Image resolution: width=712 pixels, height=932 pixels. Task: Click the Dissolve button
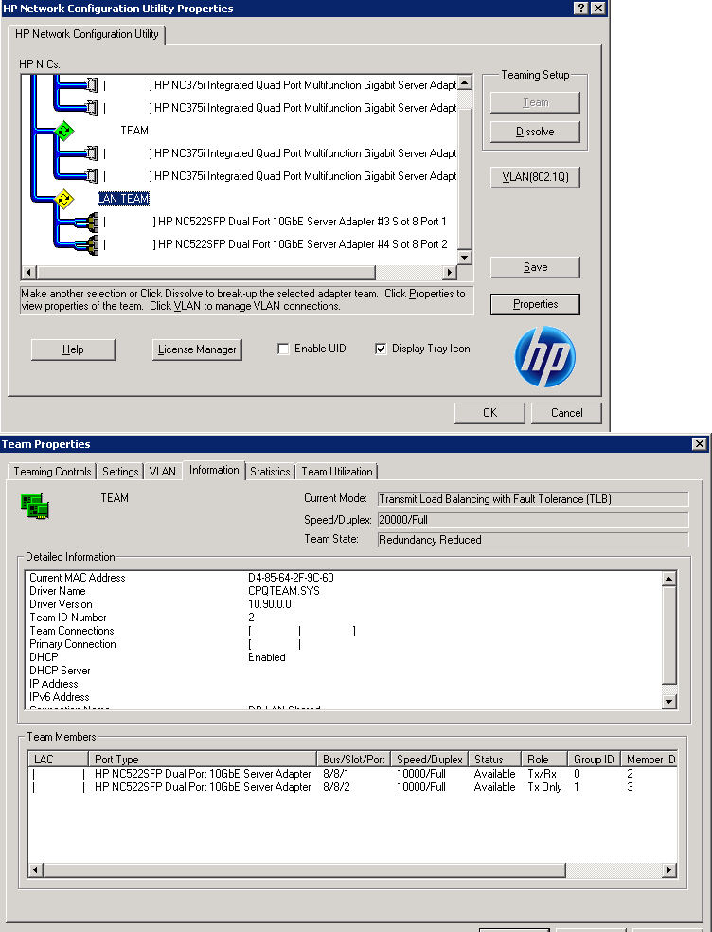[x=535, y=132]
